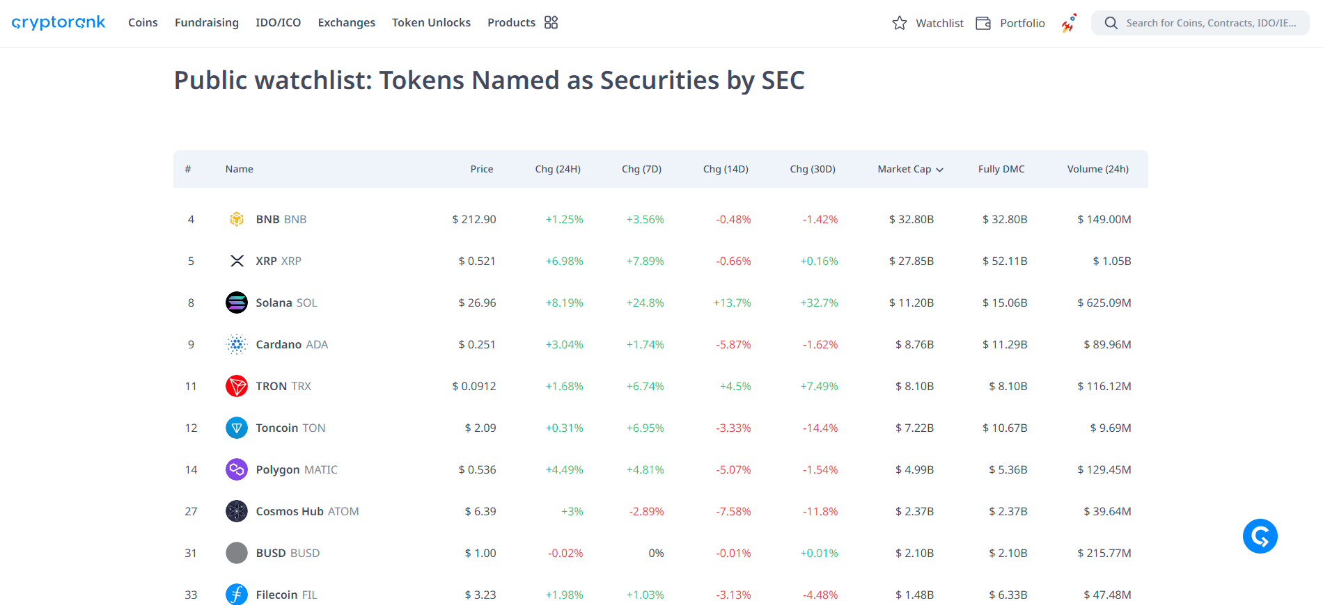1323x605 pixels.
Task: Sort by Market Cap dropdown arrow
Action: point(939,170)
